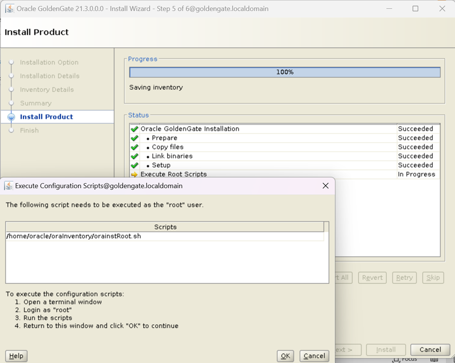
Task: Click the Revert button
Action: pos(372,277)
